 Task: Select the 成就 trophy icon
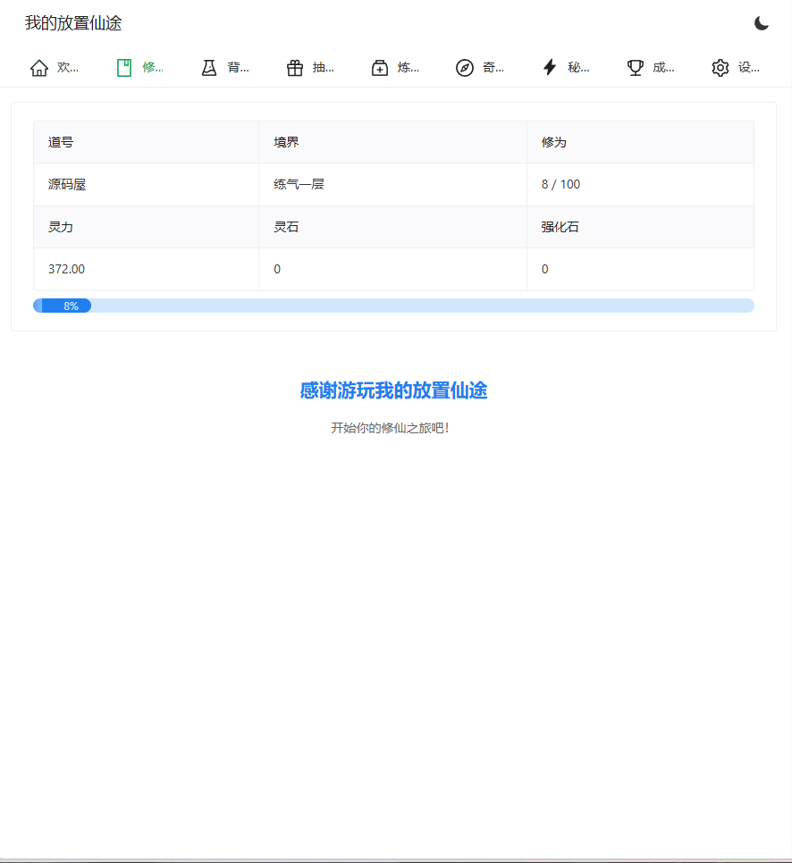635,67
